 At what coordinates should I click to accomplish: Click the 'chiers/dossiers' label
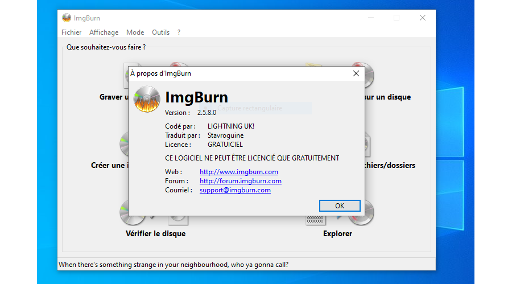pos(390,166)
